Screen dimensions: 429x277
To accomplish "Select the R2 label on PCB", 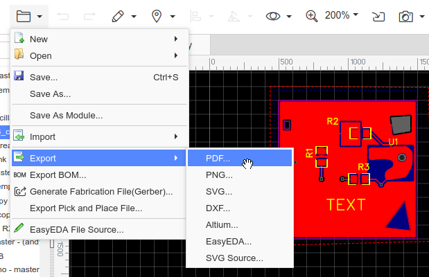I will 333,121.
